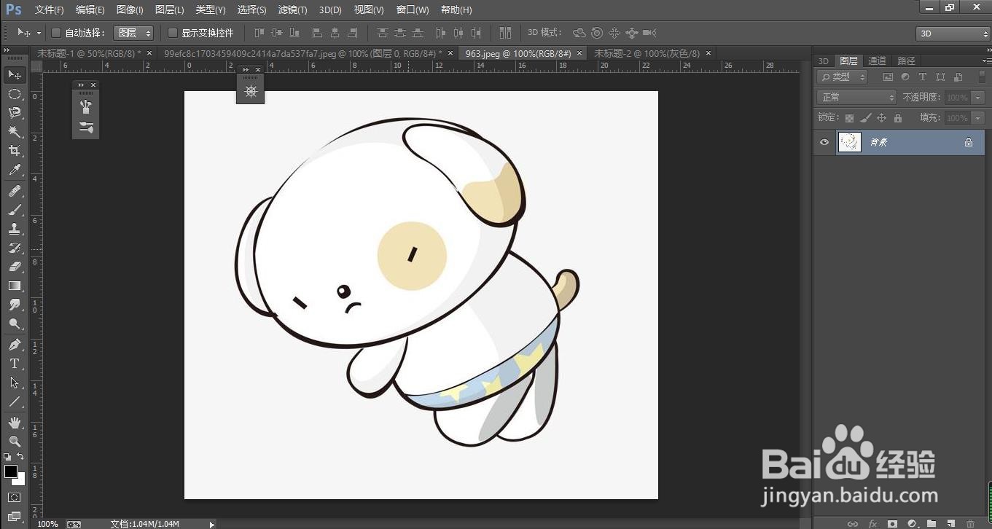
Task: Select the Brush tool
Action: click(x=14, y=210)
